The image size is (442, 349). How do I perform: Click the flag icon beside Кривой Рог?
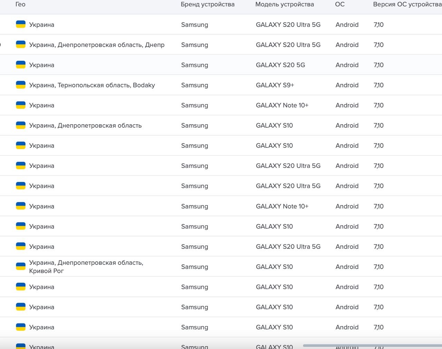pyautogui.click(x=21, y=266)
